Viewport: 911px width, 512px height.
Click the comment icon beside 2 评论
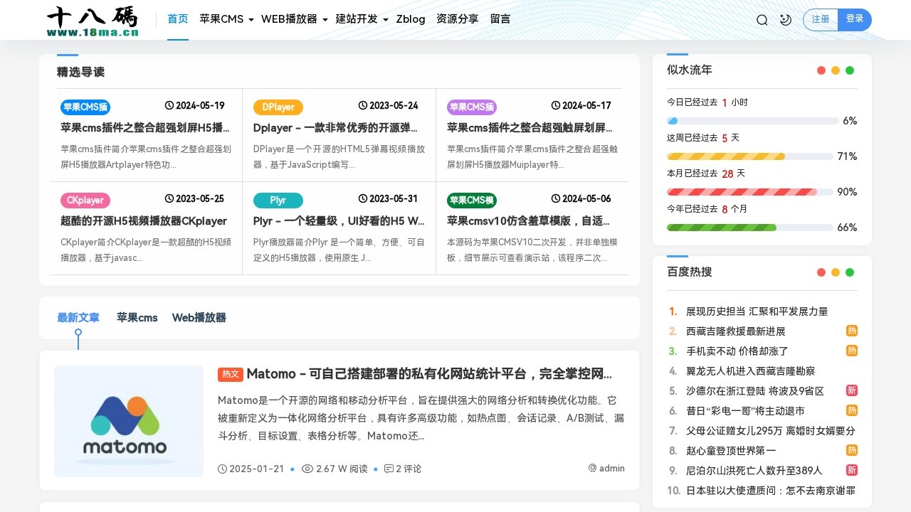tap(389, 469)
